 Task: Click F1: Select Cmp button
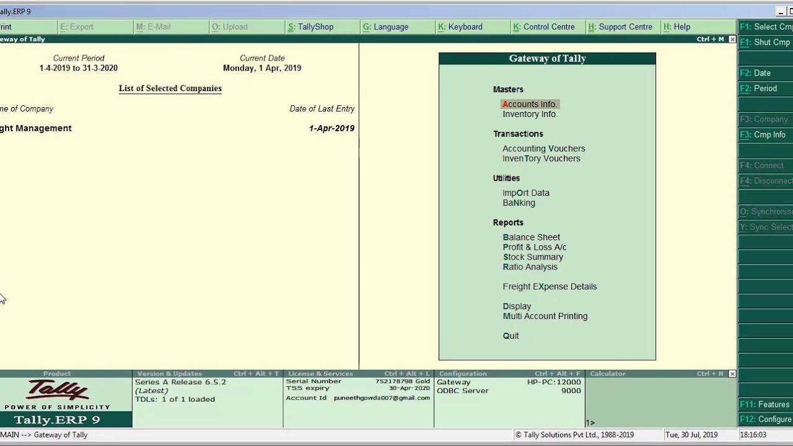766,27
